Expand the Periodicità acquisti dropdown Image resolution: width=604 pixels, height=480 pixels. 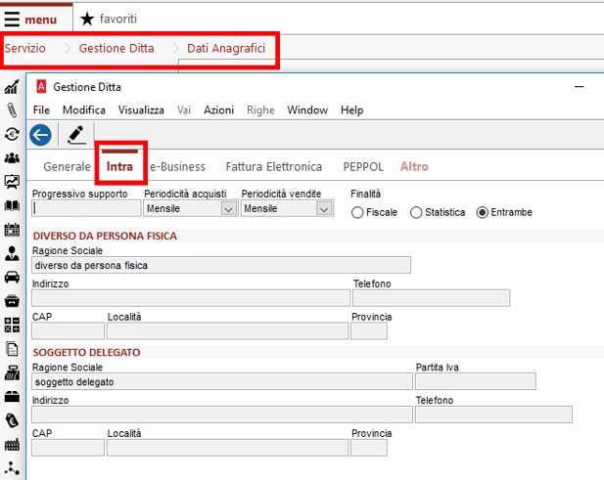click(228, 209)
